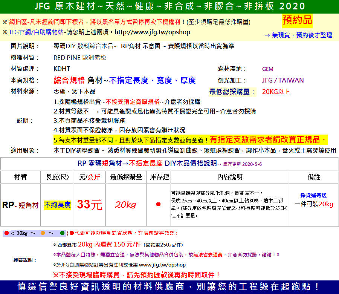Click the highlighted "最低總採購量：" label

point(232,92)
